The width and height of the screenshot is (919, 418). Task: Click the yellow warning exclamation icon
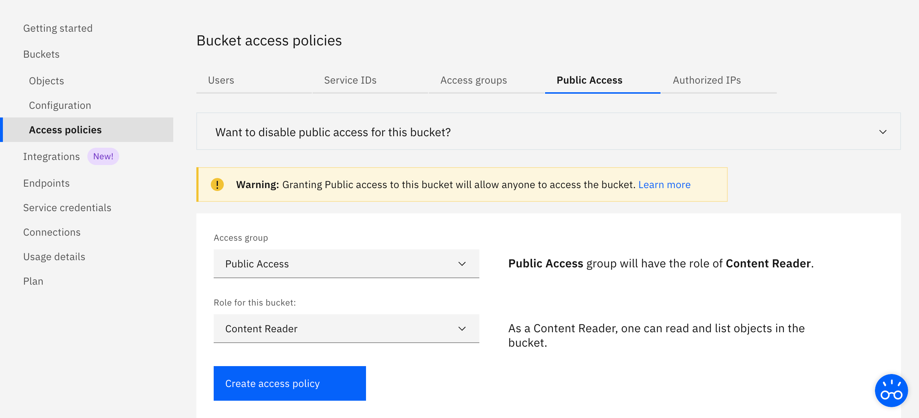point(217,184)
